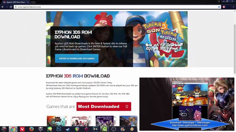Image resolution: width=236 pixels, height=132 pixels.
Task: Click the http://www.xyphon3dsrom.com/ link in the video overlay
Action: tap(190, 125)
